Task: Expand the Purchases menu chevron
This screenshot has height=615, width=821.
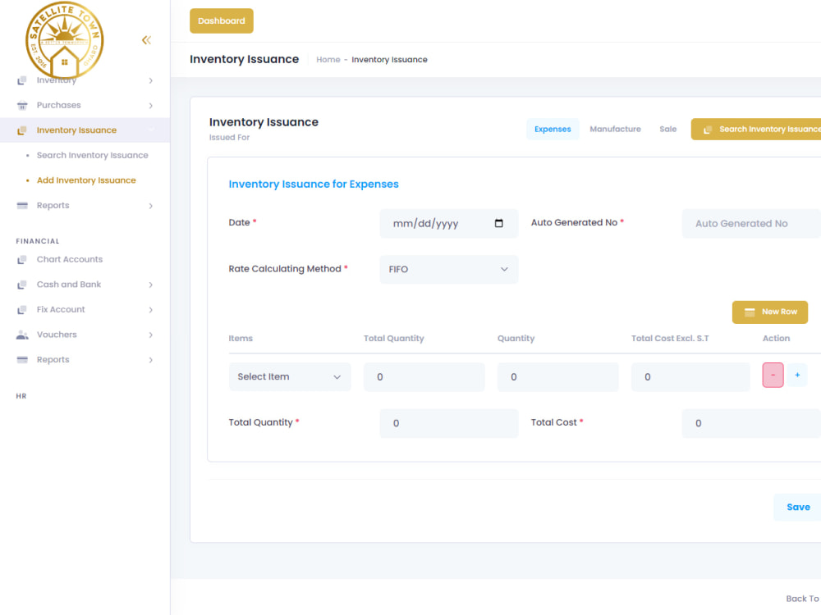Action: tap(151, 106)
